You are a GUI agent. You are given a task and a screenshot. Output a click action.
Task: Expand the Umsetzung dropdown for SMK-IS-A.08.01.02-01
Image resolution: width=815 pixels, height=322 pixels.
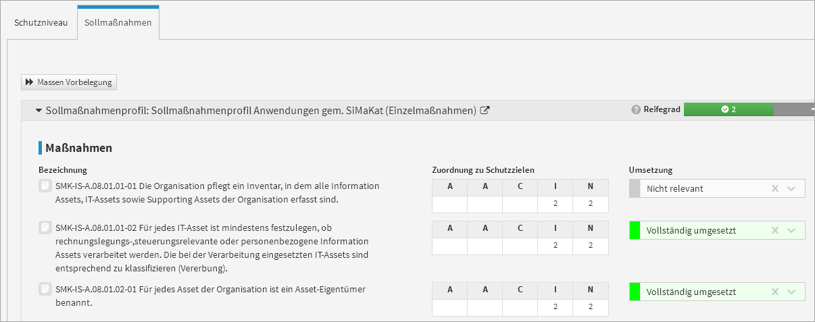pyautogui.click(x=792, y=292)
